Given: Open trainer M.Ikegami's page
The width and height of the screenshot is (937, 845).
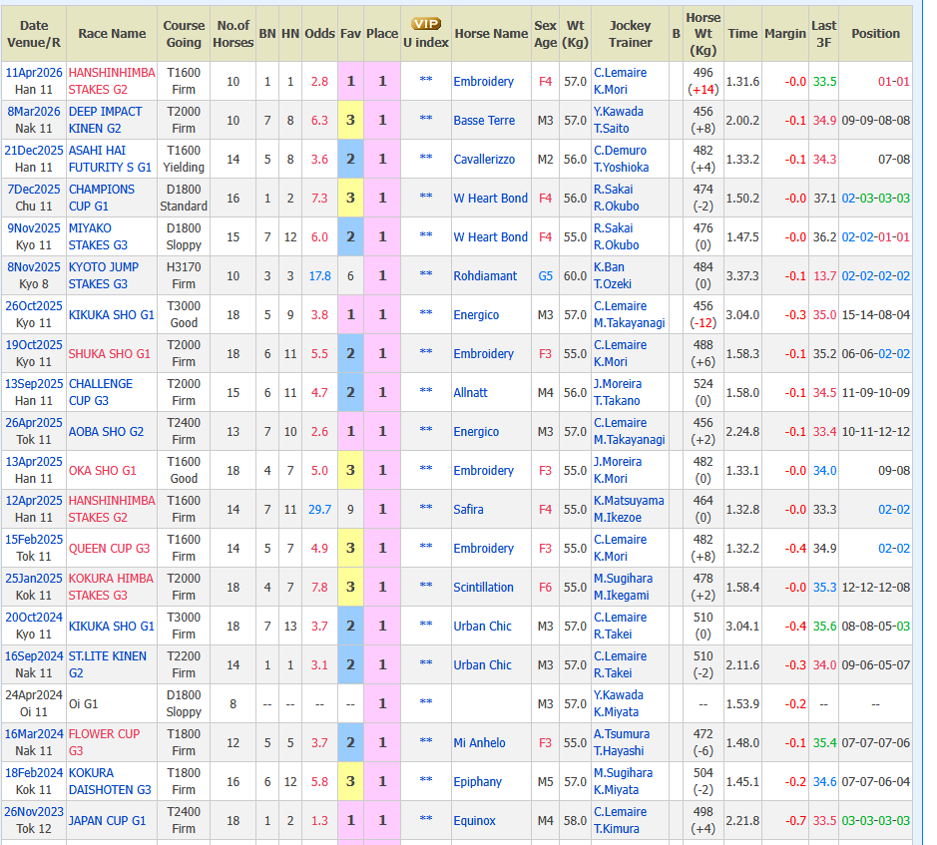Looking at the screenshot, I should point(621,595).
